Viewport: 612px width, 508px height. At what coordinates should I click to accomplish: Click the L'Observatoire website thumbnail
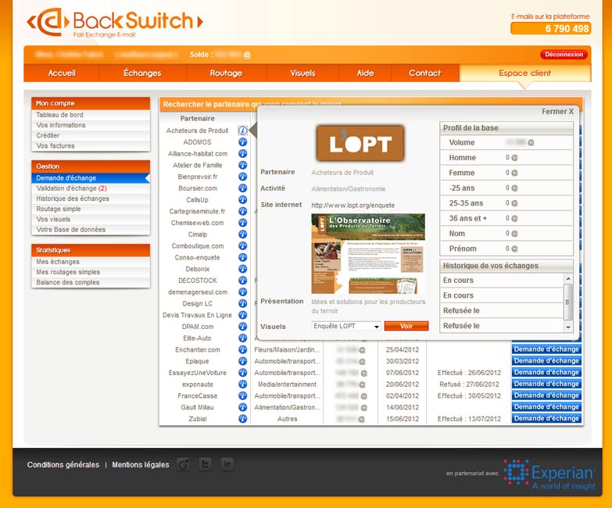coord(368,254)
